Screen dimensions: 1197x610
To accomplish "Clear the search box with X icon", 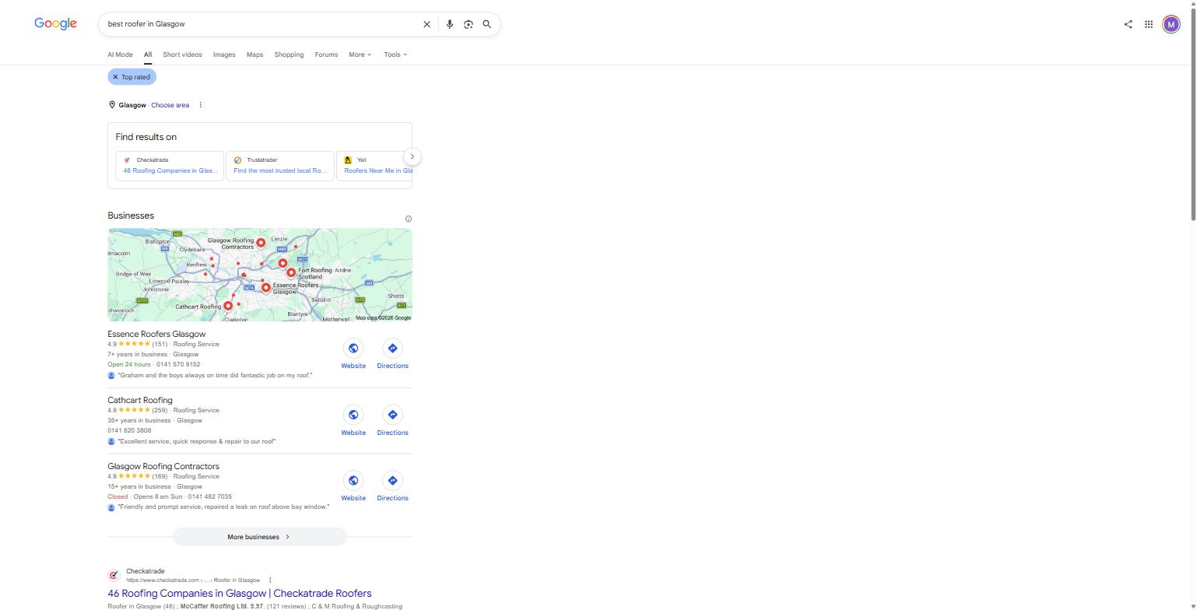I will (426, 24).
